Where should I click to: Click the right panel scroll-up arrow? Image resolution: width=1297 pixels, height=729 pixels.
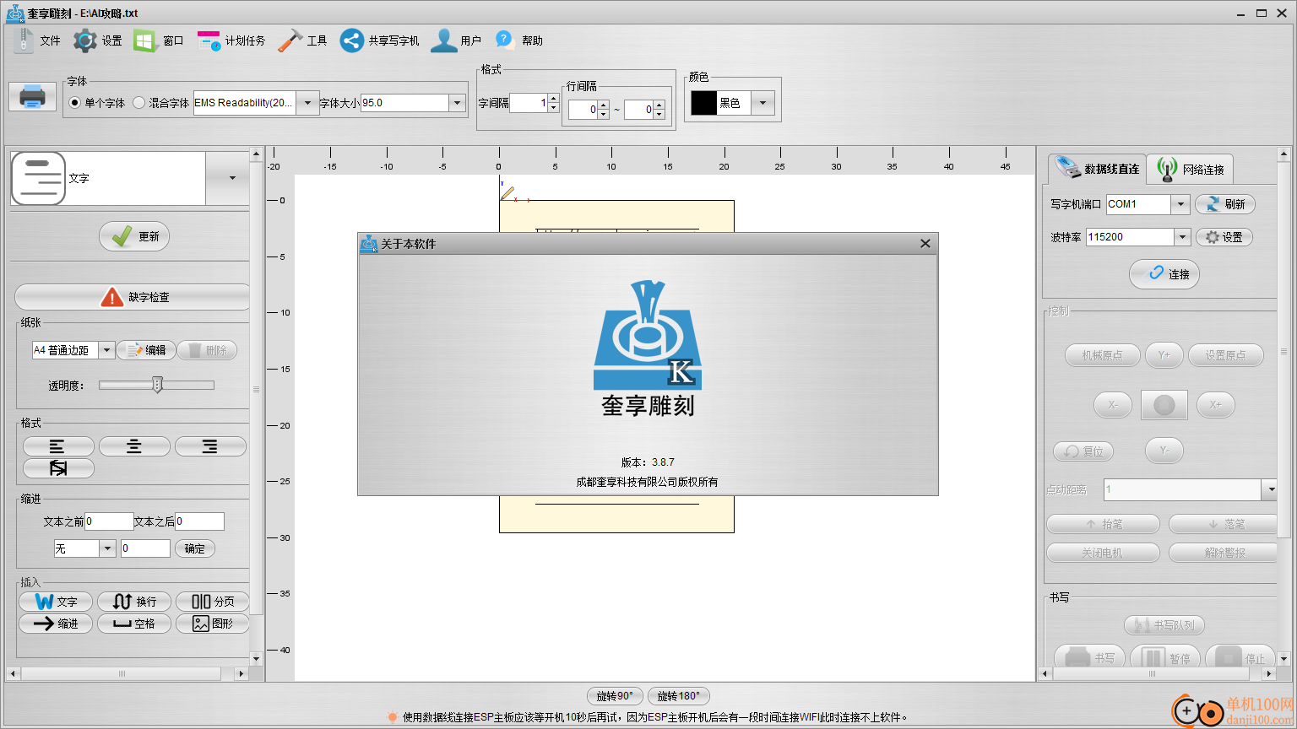(1284, 154)
